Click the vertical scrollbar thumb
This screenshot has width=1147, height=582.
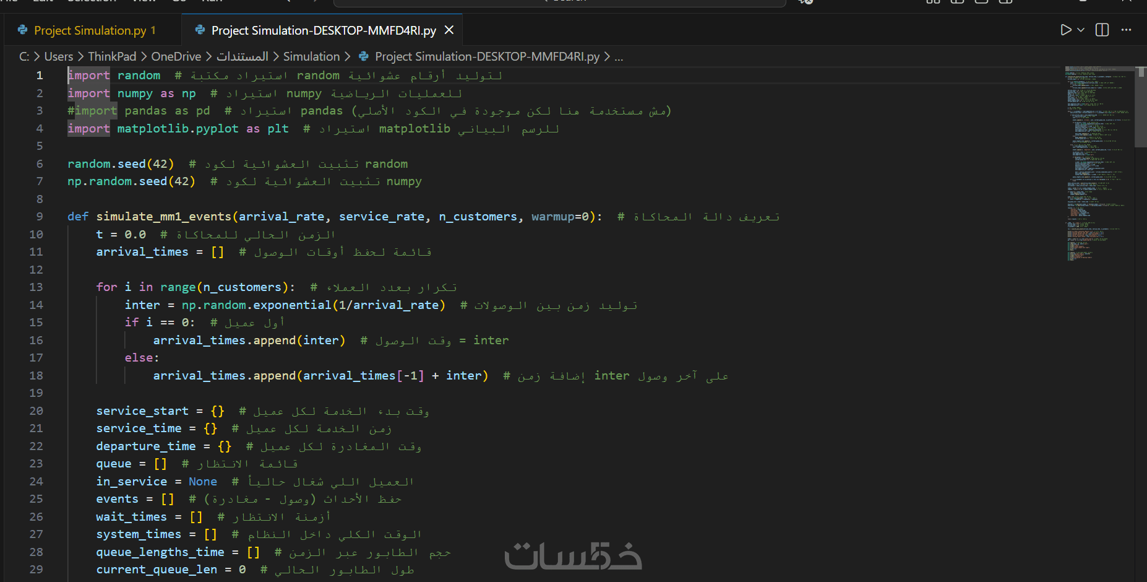(x=1141, y=106)
